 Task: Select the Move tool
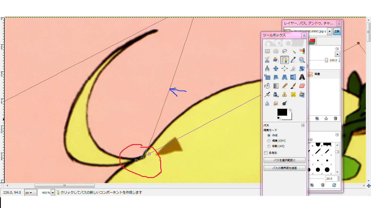pos(276,69)
